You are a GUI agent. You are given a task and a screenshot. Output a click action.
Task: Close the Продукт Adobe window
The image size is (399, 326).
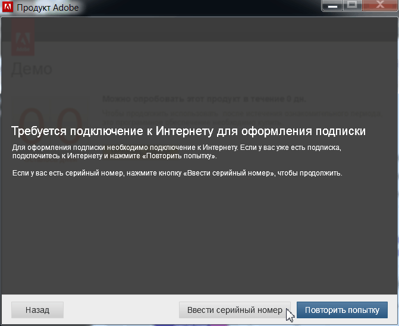[x=380, y=5]
